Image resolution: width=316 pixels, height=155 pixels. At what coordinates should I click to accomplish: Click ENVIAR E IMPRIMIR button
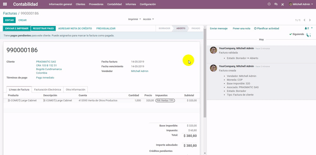tap(17, 28)
